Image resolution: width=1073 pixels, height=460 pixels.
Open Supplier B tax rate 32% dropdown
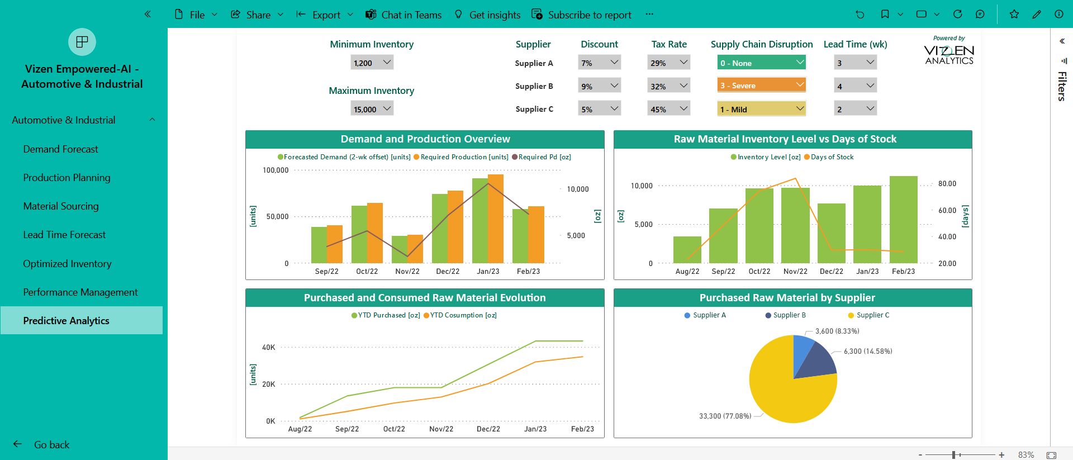(x=669, y=86)
